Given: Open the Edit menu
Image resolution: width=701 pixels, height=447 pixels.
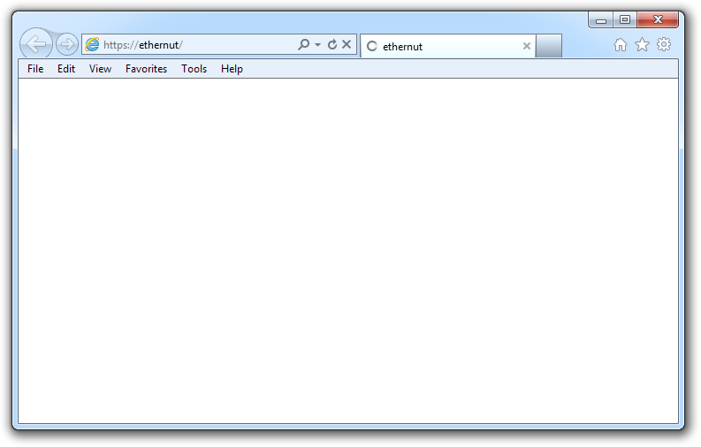Looking at the screenshot, I should [66, 69].
